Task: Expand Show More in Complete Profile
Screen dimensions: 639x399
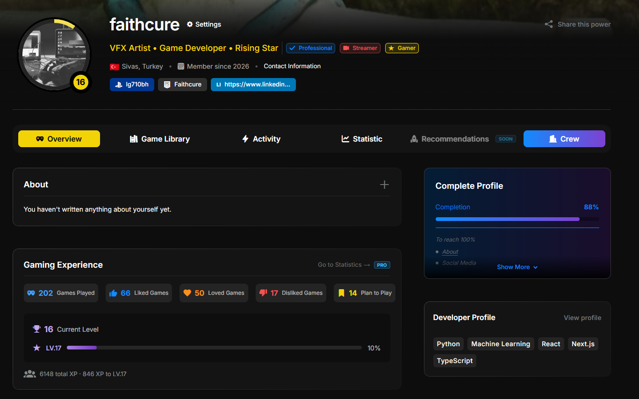Action: point(517,267)
